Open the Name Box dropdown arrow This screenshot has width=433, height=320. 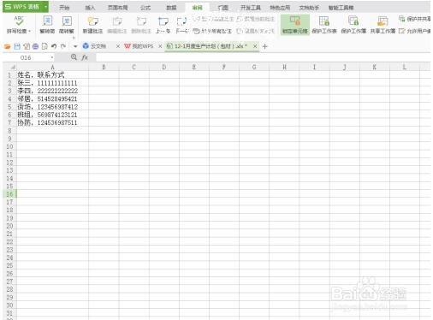(52, 57)
